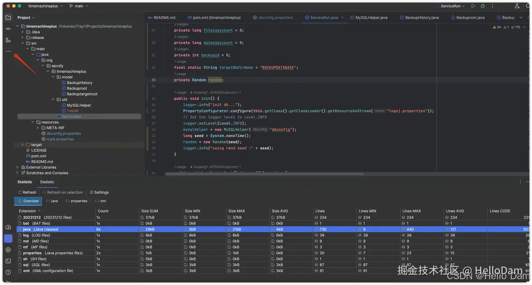Open dbconfig.properties in the project tree
532x285 pixels.
[x=63, y=134]
